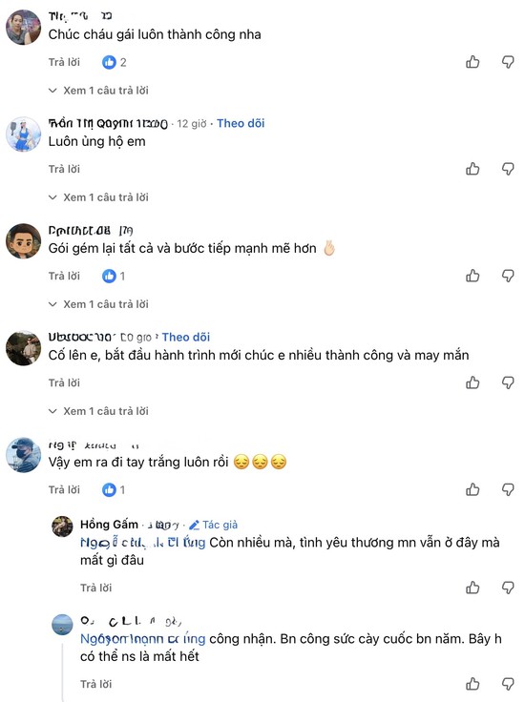This screenshot has height=702, width=525.
Task: Dislike the "công nhận. Bn công sức" reply
Action: (x=508, y=684)
